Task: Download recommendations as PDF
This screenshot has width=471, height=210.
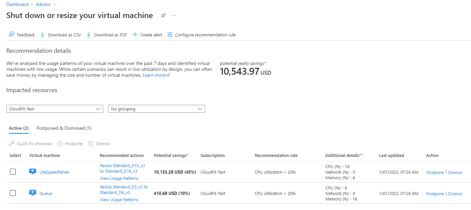Action: [x=107, y=35]
